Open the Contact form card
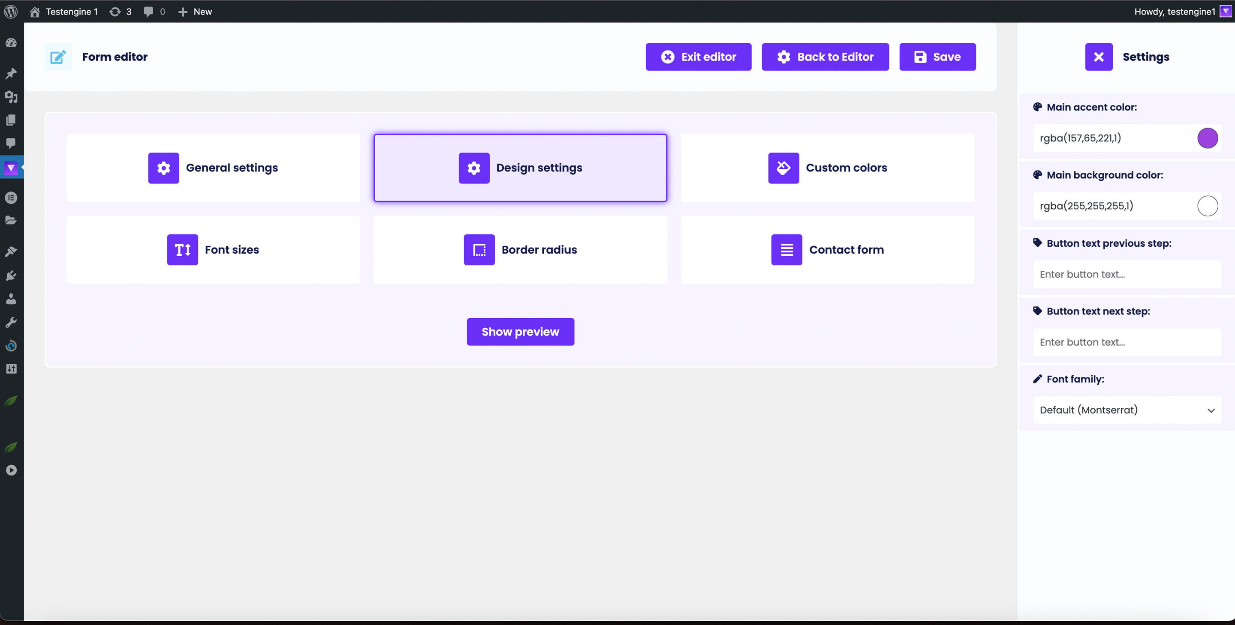 828,250
